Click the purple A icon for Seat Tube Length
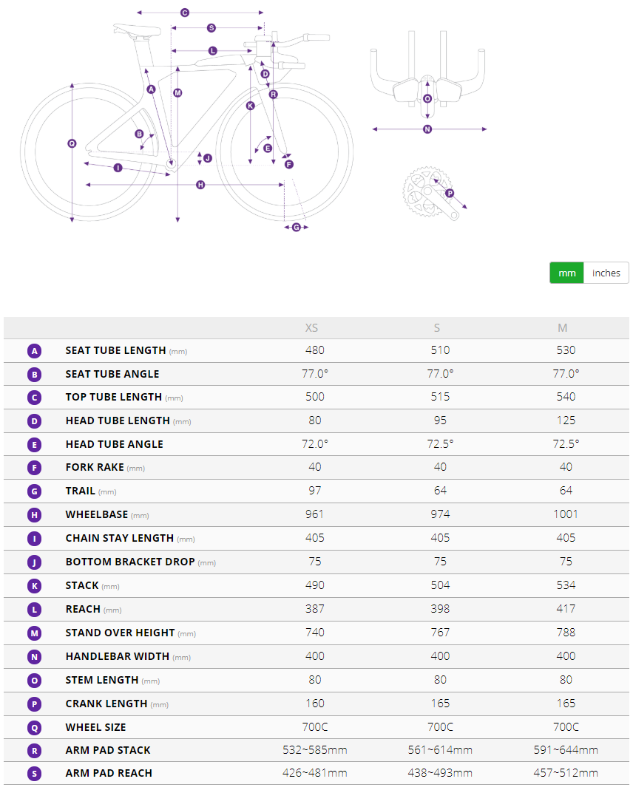 click(35, 351)
